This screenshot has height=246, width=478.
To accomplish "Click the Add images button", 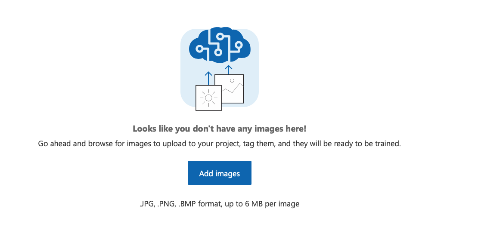I will pos(220,173).
